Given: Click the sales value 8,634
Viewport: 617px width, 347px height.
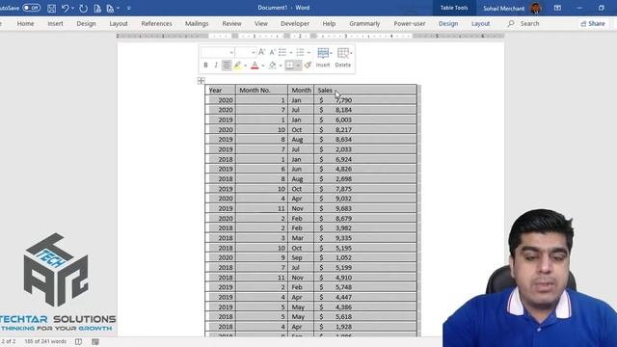Looking at the screenshot, I should [343, 139].
